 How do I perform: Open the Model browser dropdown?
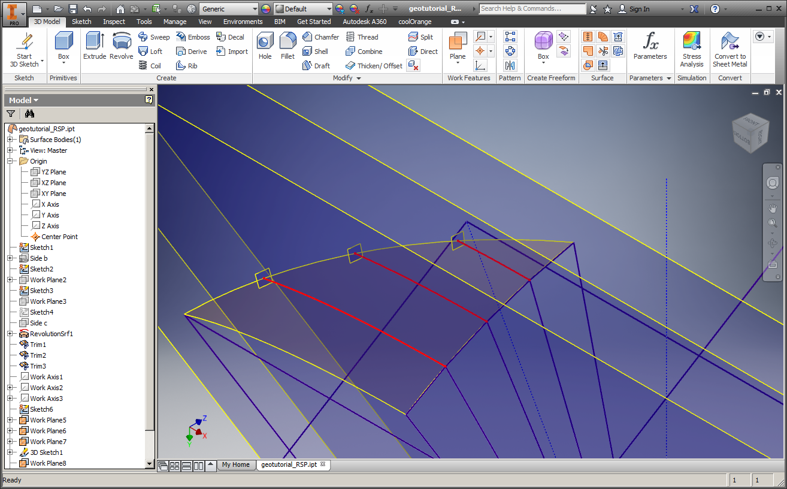[x=23, y=100]
